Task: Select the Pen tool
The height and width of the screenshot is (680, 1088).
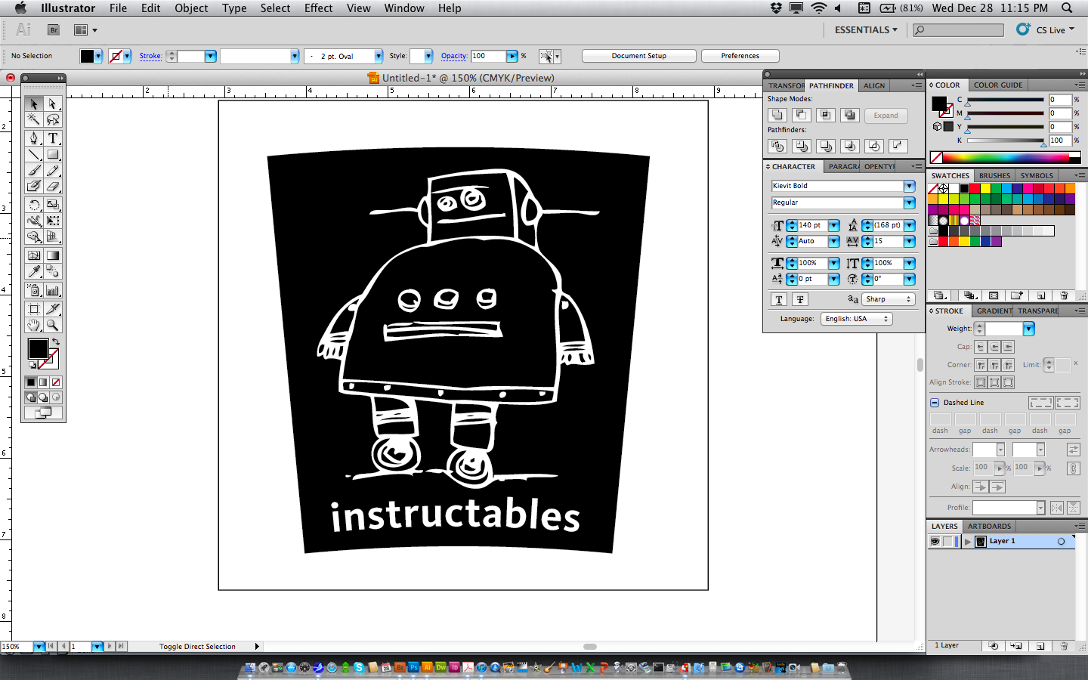Action: 33,138
